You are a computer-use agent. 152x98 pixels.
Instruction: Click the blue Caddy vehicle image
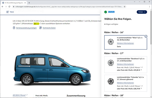pos(52,69)
